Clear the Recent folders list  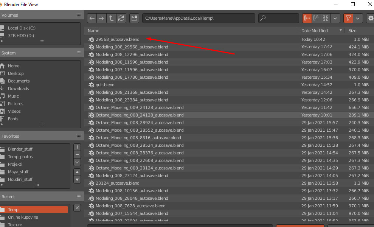click(77, 208)
